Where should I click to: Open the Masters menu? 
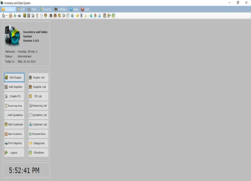(x=8, y=9)
